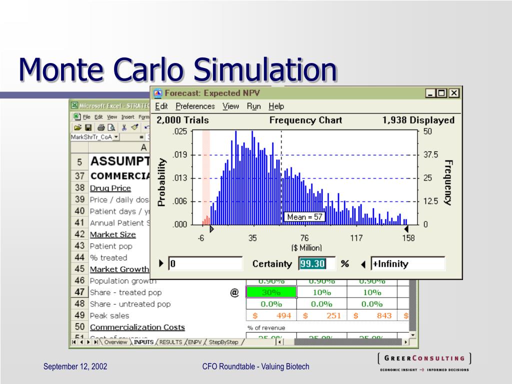Click the Excel application icon in the title bar
The height and width of the screenshot is (384, 512).
tap(75, 105)
